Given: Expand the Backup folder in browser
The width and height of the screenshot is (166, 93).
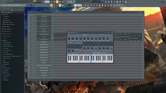Looking at the screenshot, I should point(5,40).
